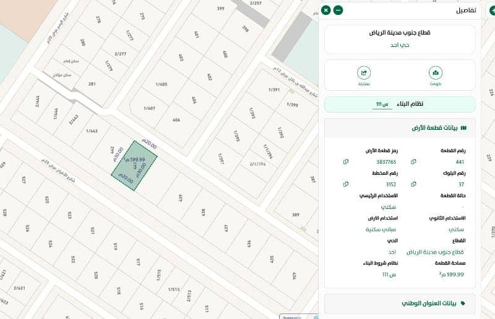Image resolution: width=495 pixels, height=319 pixels.
Task: Click parcel 389 on the map
Action: click(296, 215)
